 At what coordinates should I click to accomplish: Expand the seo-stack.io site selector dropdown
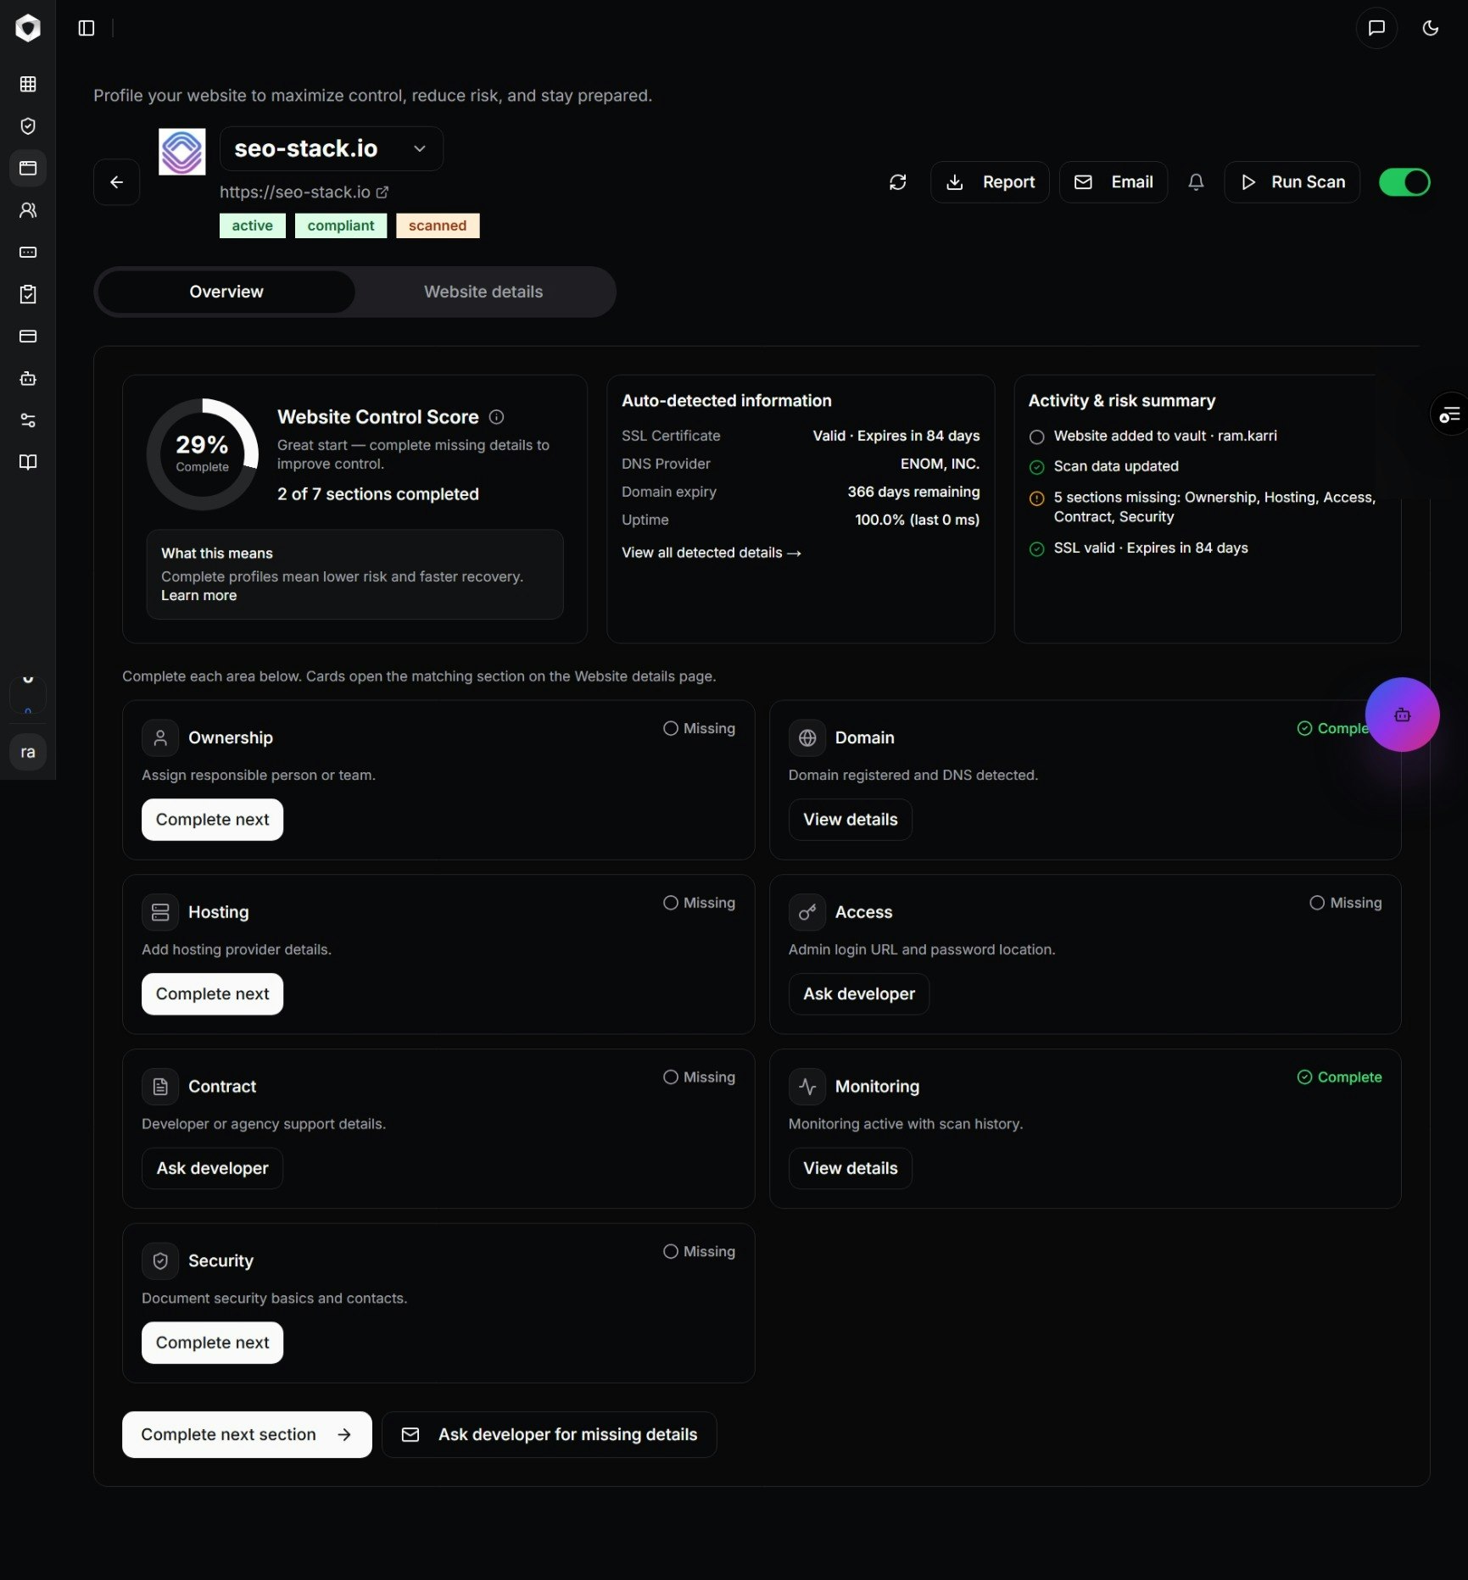332,148
